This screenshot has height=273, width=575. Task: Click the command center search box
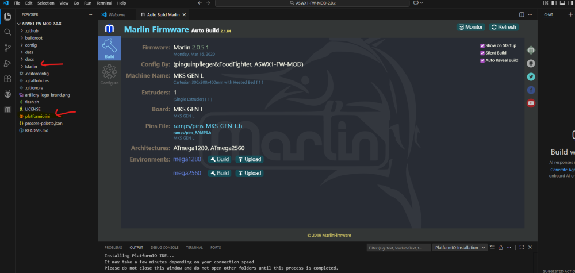pos(312,3)
